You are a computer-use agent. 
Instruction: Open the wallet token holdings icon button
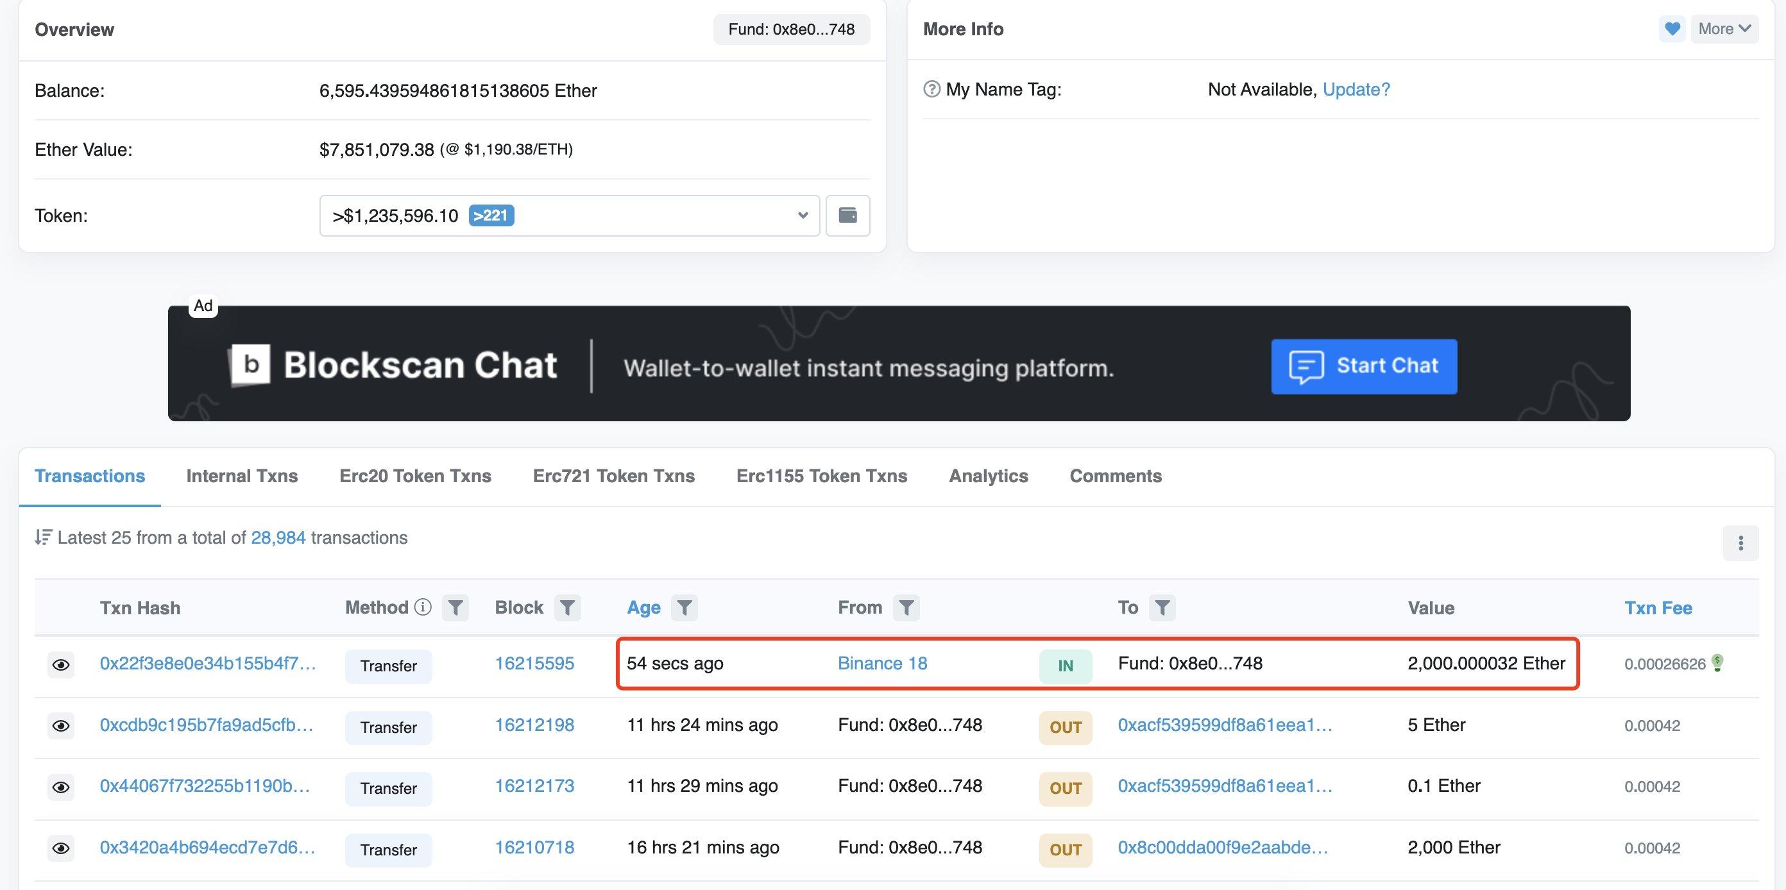click(x=847, y=215)
